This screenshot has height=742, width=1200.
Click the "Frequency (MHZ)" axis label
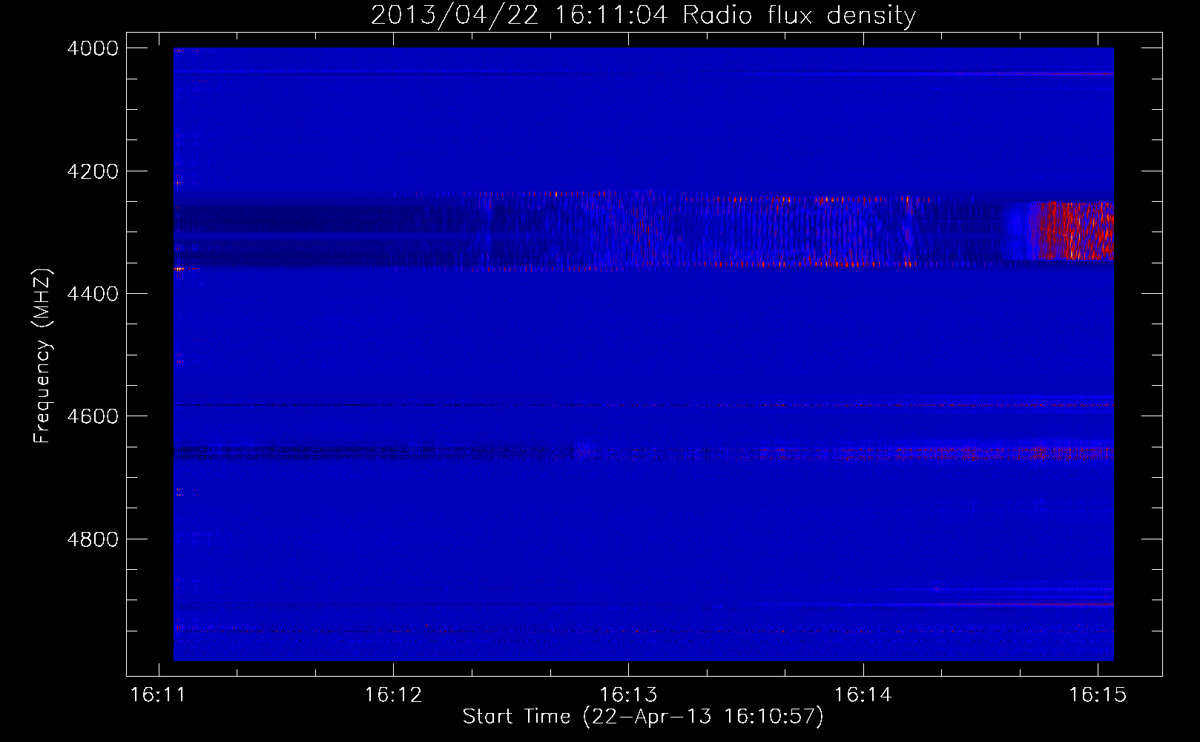pos(42,356)
